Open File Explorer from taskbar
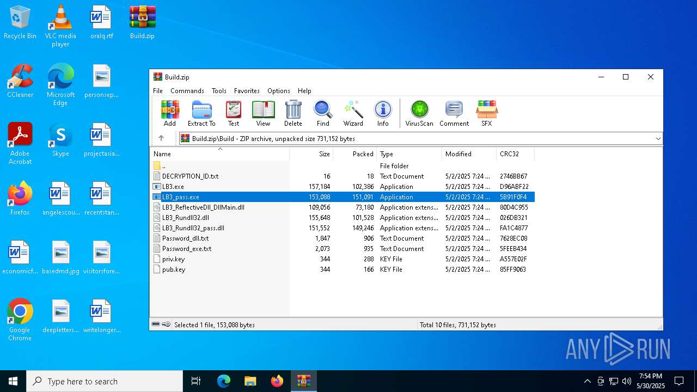The image size is (697, 392). coord(250,381)
